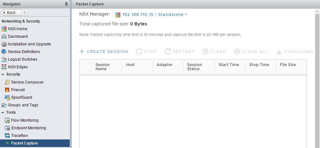This screenshot has height=148, width=320.
Task: Open the Back history dropdown arrow
Action: pyautogui.click(x=25, y=12)
